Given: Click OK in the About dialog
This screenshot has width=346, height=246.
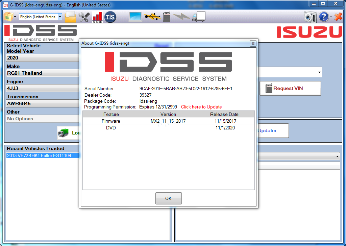Looking at the screenshot, I should [168, 198].
